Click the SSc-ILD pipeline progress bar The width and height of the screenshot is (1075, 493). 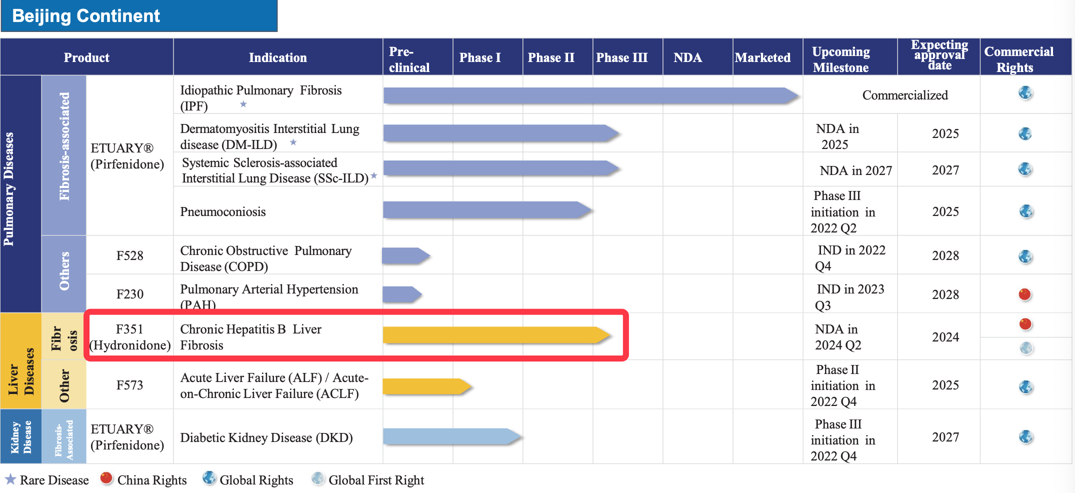coord(501,168)
